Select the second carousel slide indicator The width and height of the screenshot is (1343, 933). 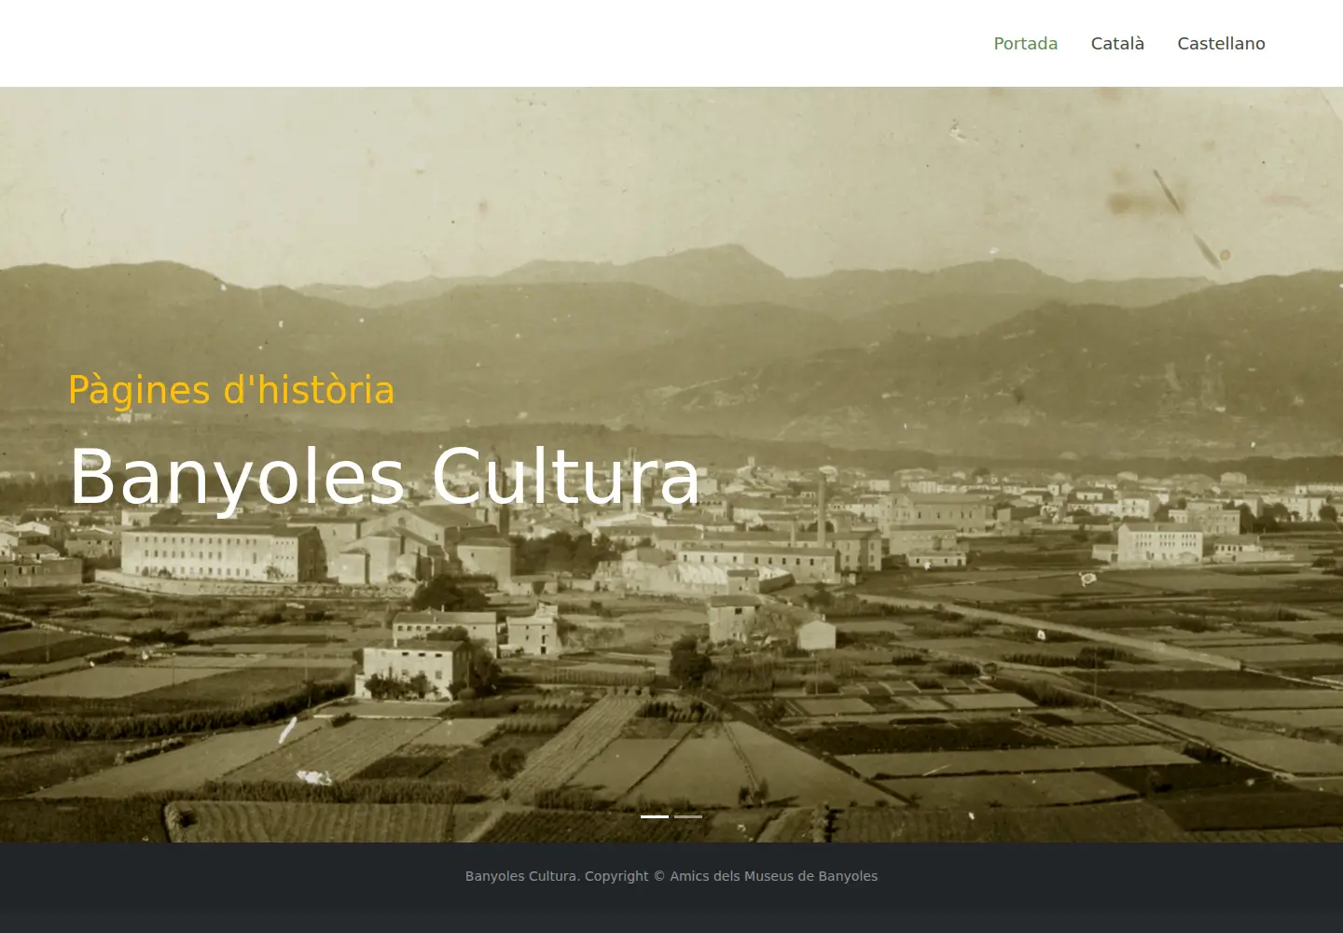pos(688,816)
